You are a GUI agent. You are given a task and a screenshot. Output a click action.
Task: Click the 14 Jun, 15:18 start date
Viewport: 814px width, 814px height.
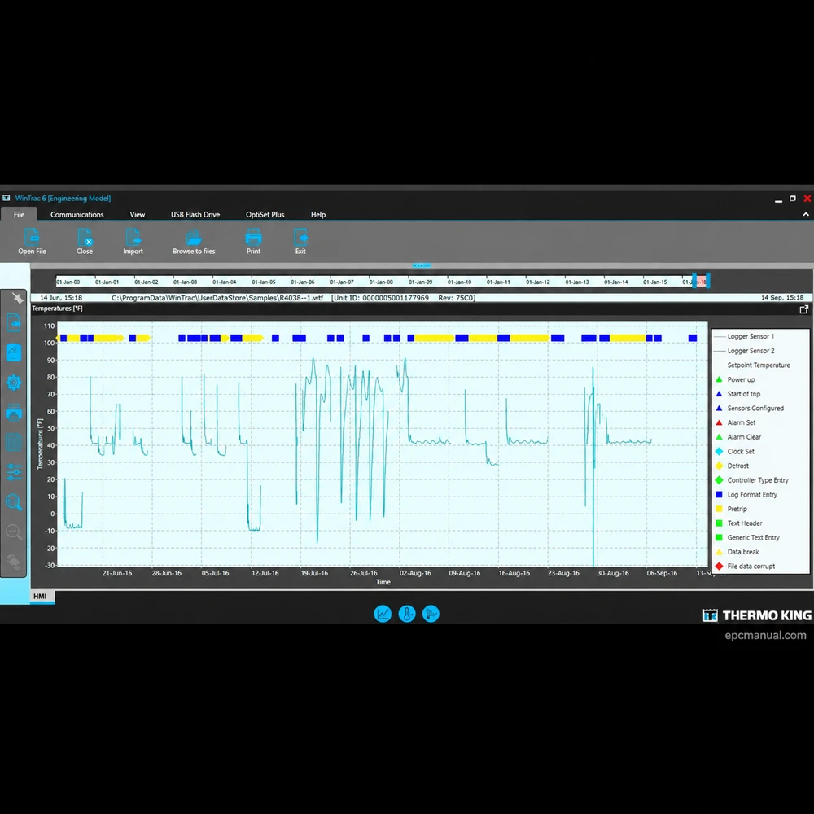coord(61,298)
